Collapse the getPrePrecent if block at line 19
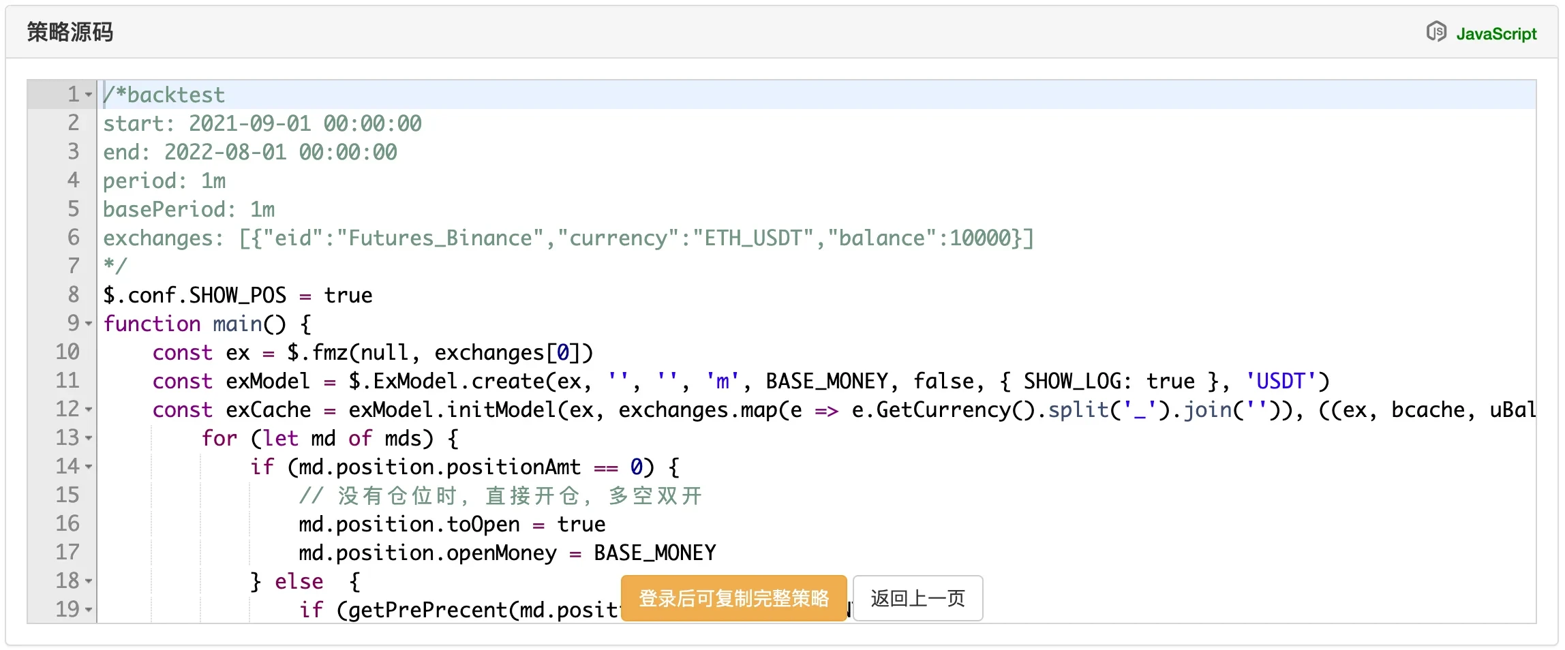 pyautogui.click(x=89, y=610)
